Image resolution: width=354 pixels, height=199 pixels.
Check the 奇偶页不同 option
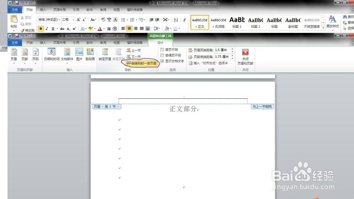[x=162, y=56]
